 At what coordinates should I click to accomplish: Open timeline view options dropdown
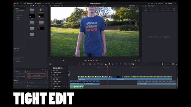[x=50, y=64]
